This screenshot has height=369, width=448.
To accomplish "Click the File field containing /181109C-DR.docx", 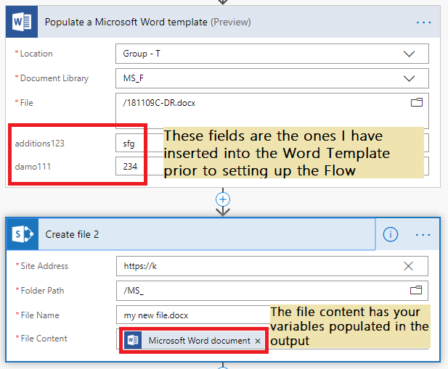I will click(x=272, y=110).
